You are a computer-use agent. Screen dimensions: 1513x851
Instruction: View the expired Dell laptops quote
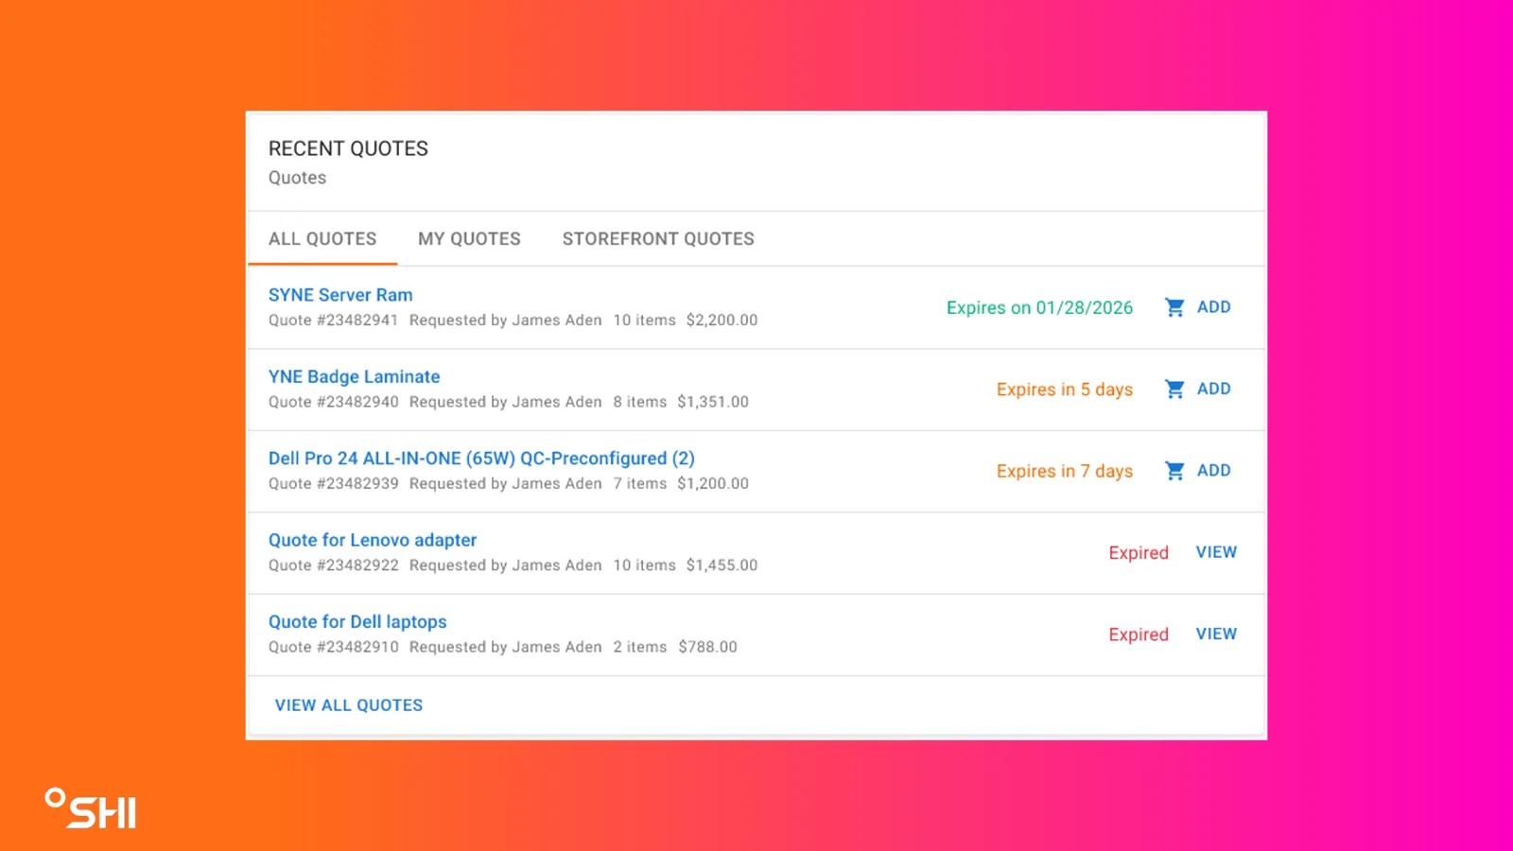(1216, 634)
